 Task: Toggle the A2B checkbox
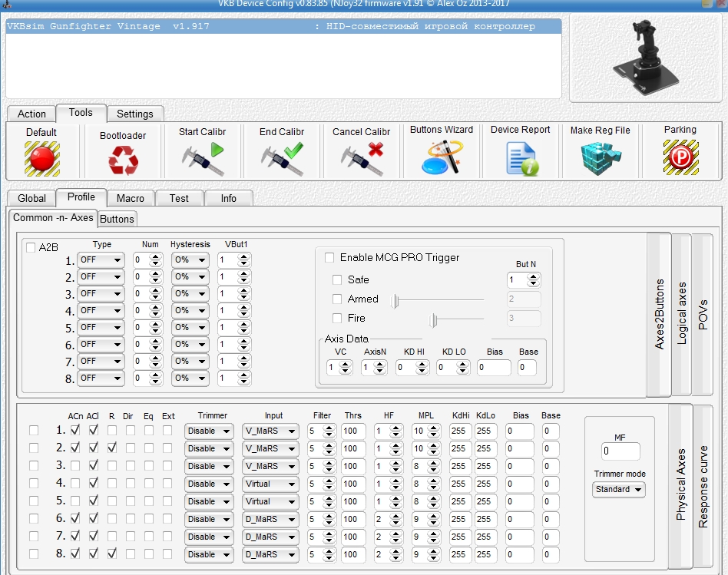(x=31, y=247)
